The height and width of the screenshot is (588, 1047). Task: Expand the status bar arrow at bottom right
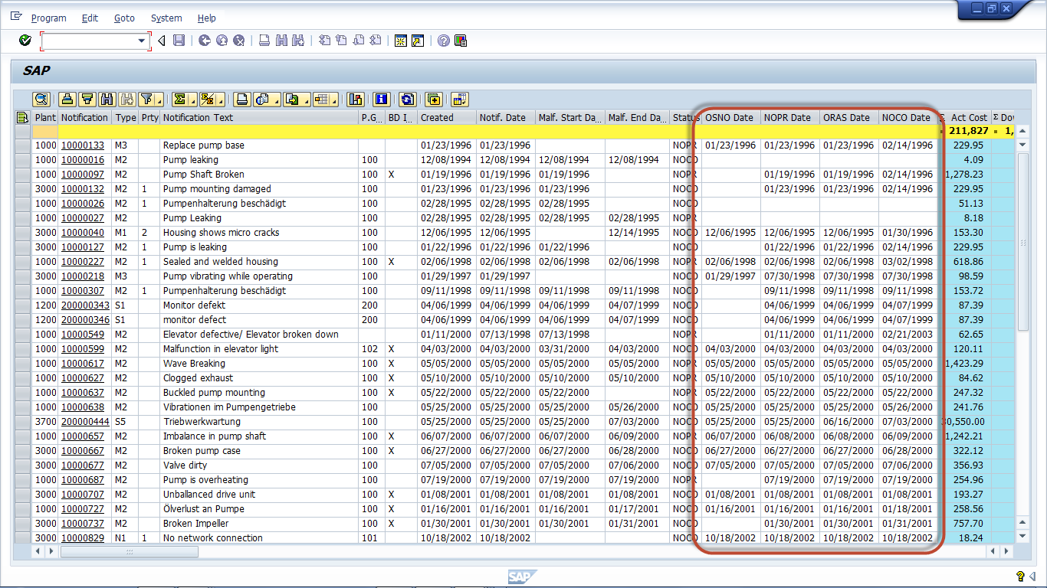tap(1034, 577)
